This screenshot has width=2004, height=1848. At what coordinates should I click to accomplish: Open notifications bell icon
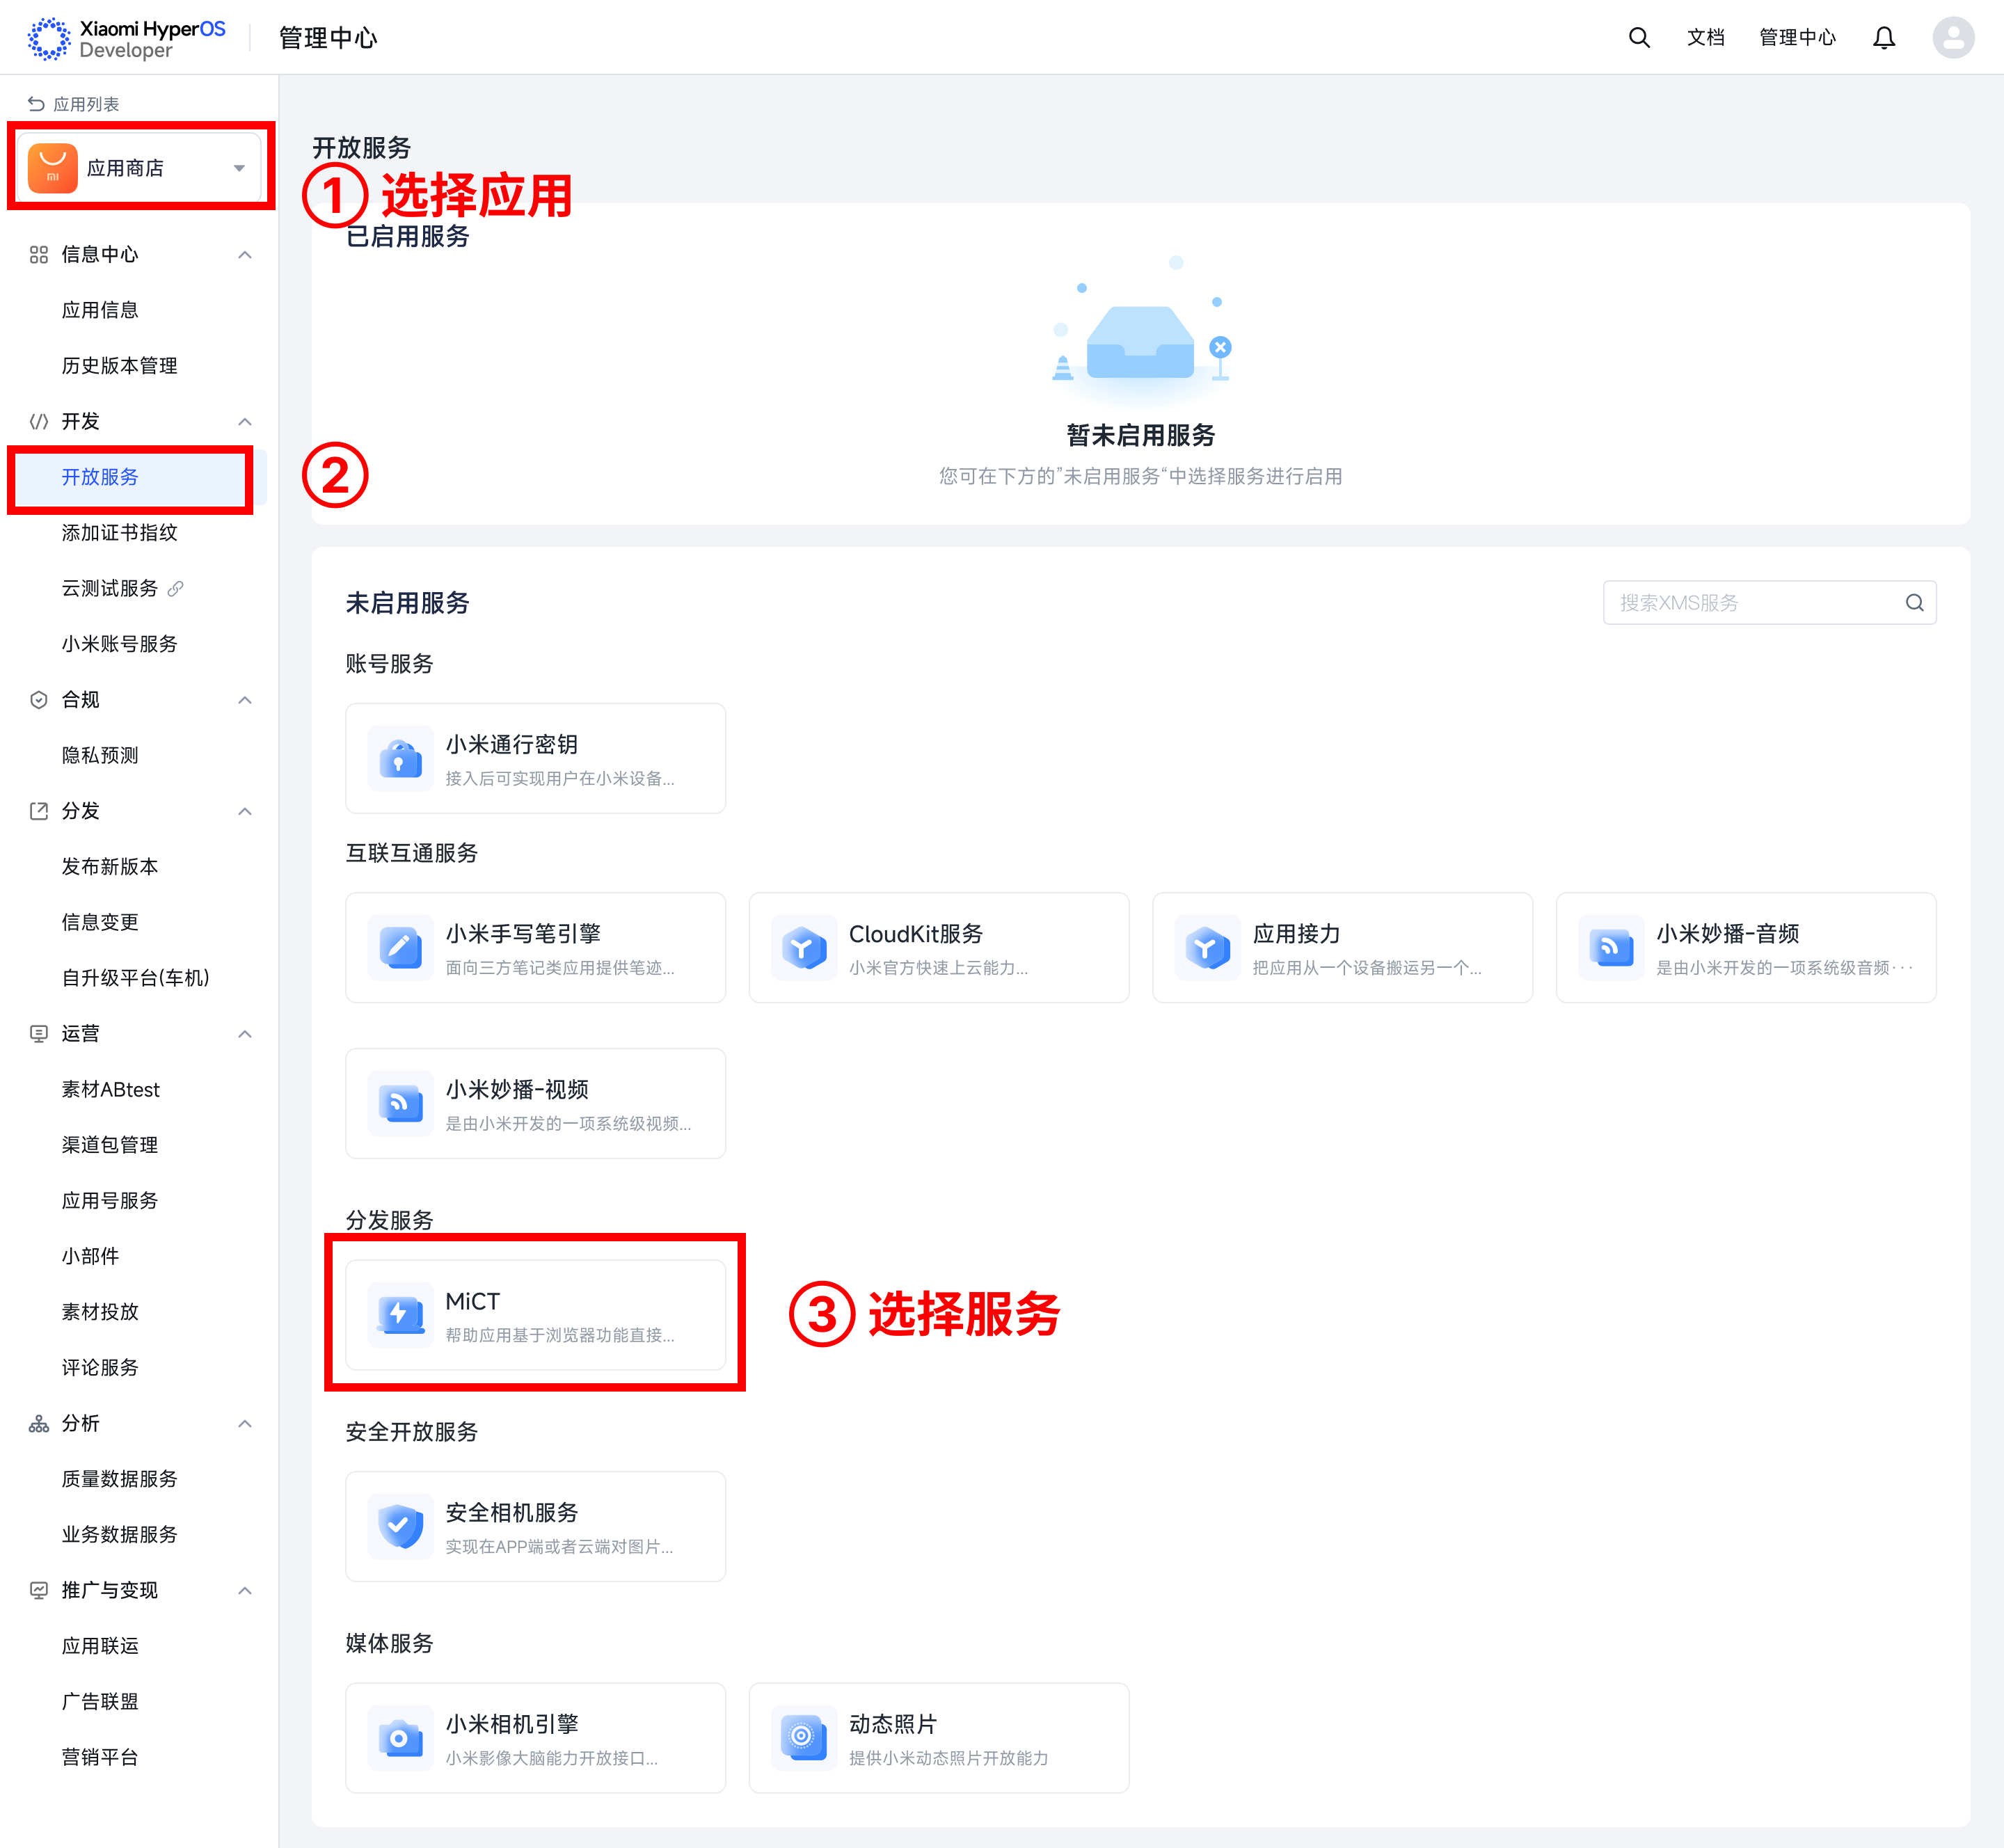(1884, 38)
